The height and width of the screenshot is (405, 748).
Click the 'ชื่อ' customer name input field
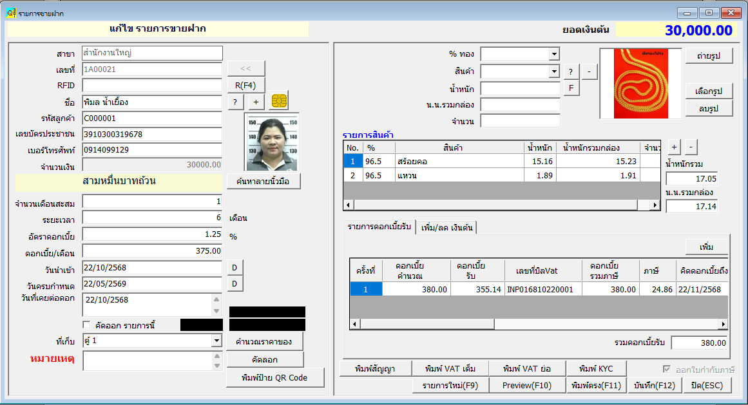tap(152, 102)
